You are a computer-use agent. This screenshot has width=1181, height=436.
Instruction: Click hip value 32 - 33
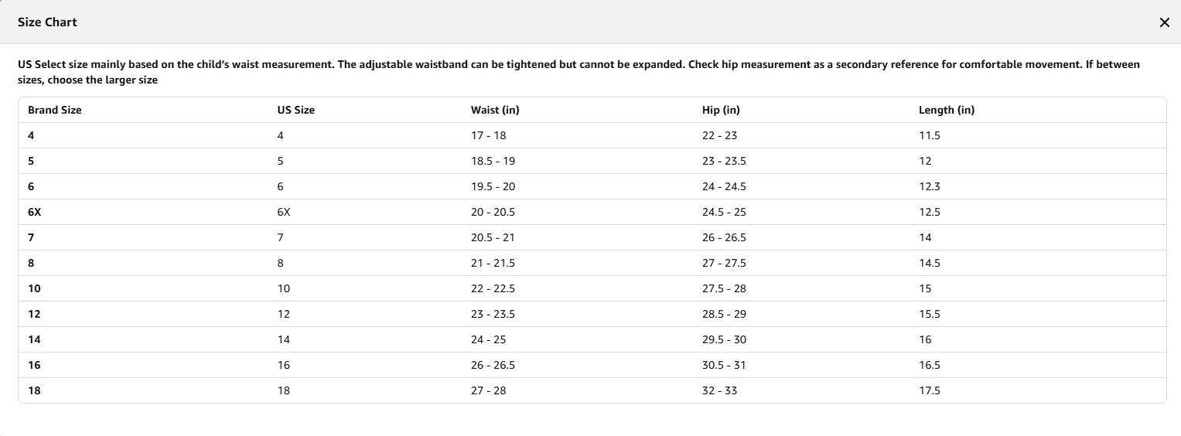(719, 390)
